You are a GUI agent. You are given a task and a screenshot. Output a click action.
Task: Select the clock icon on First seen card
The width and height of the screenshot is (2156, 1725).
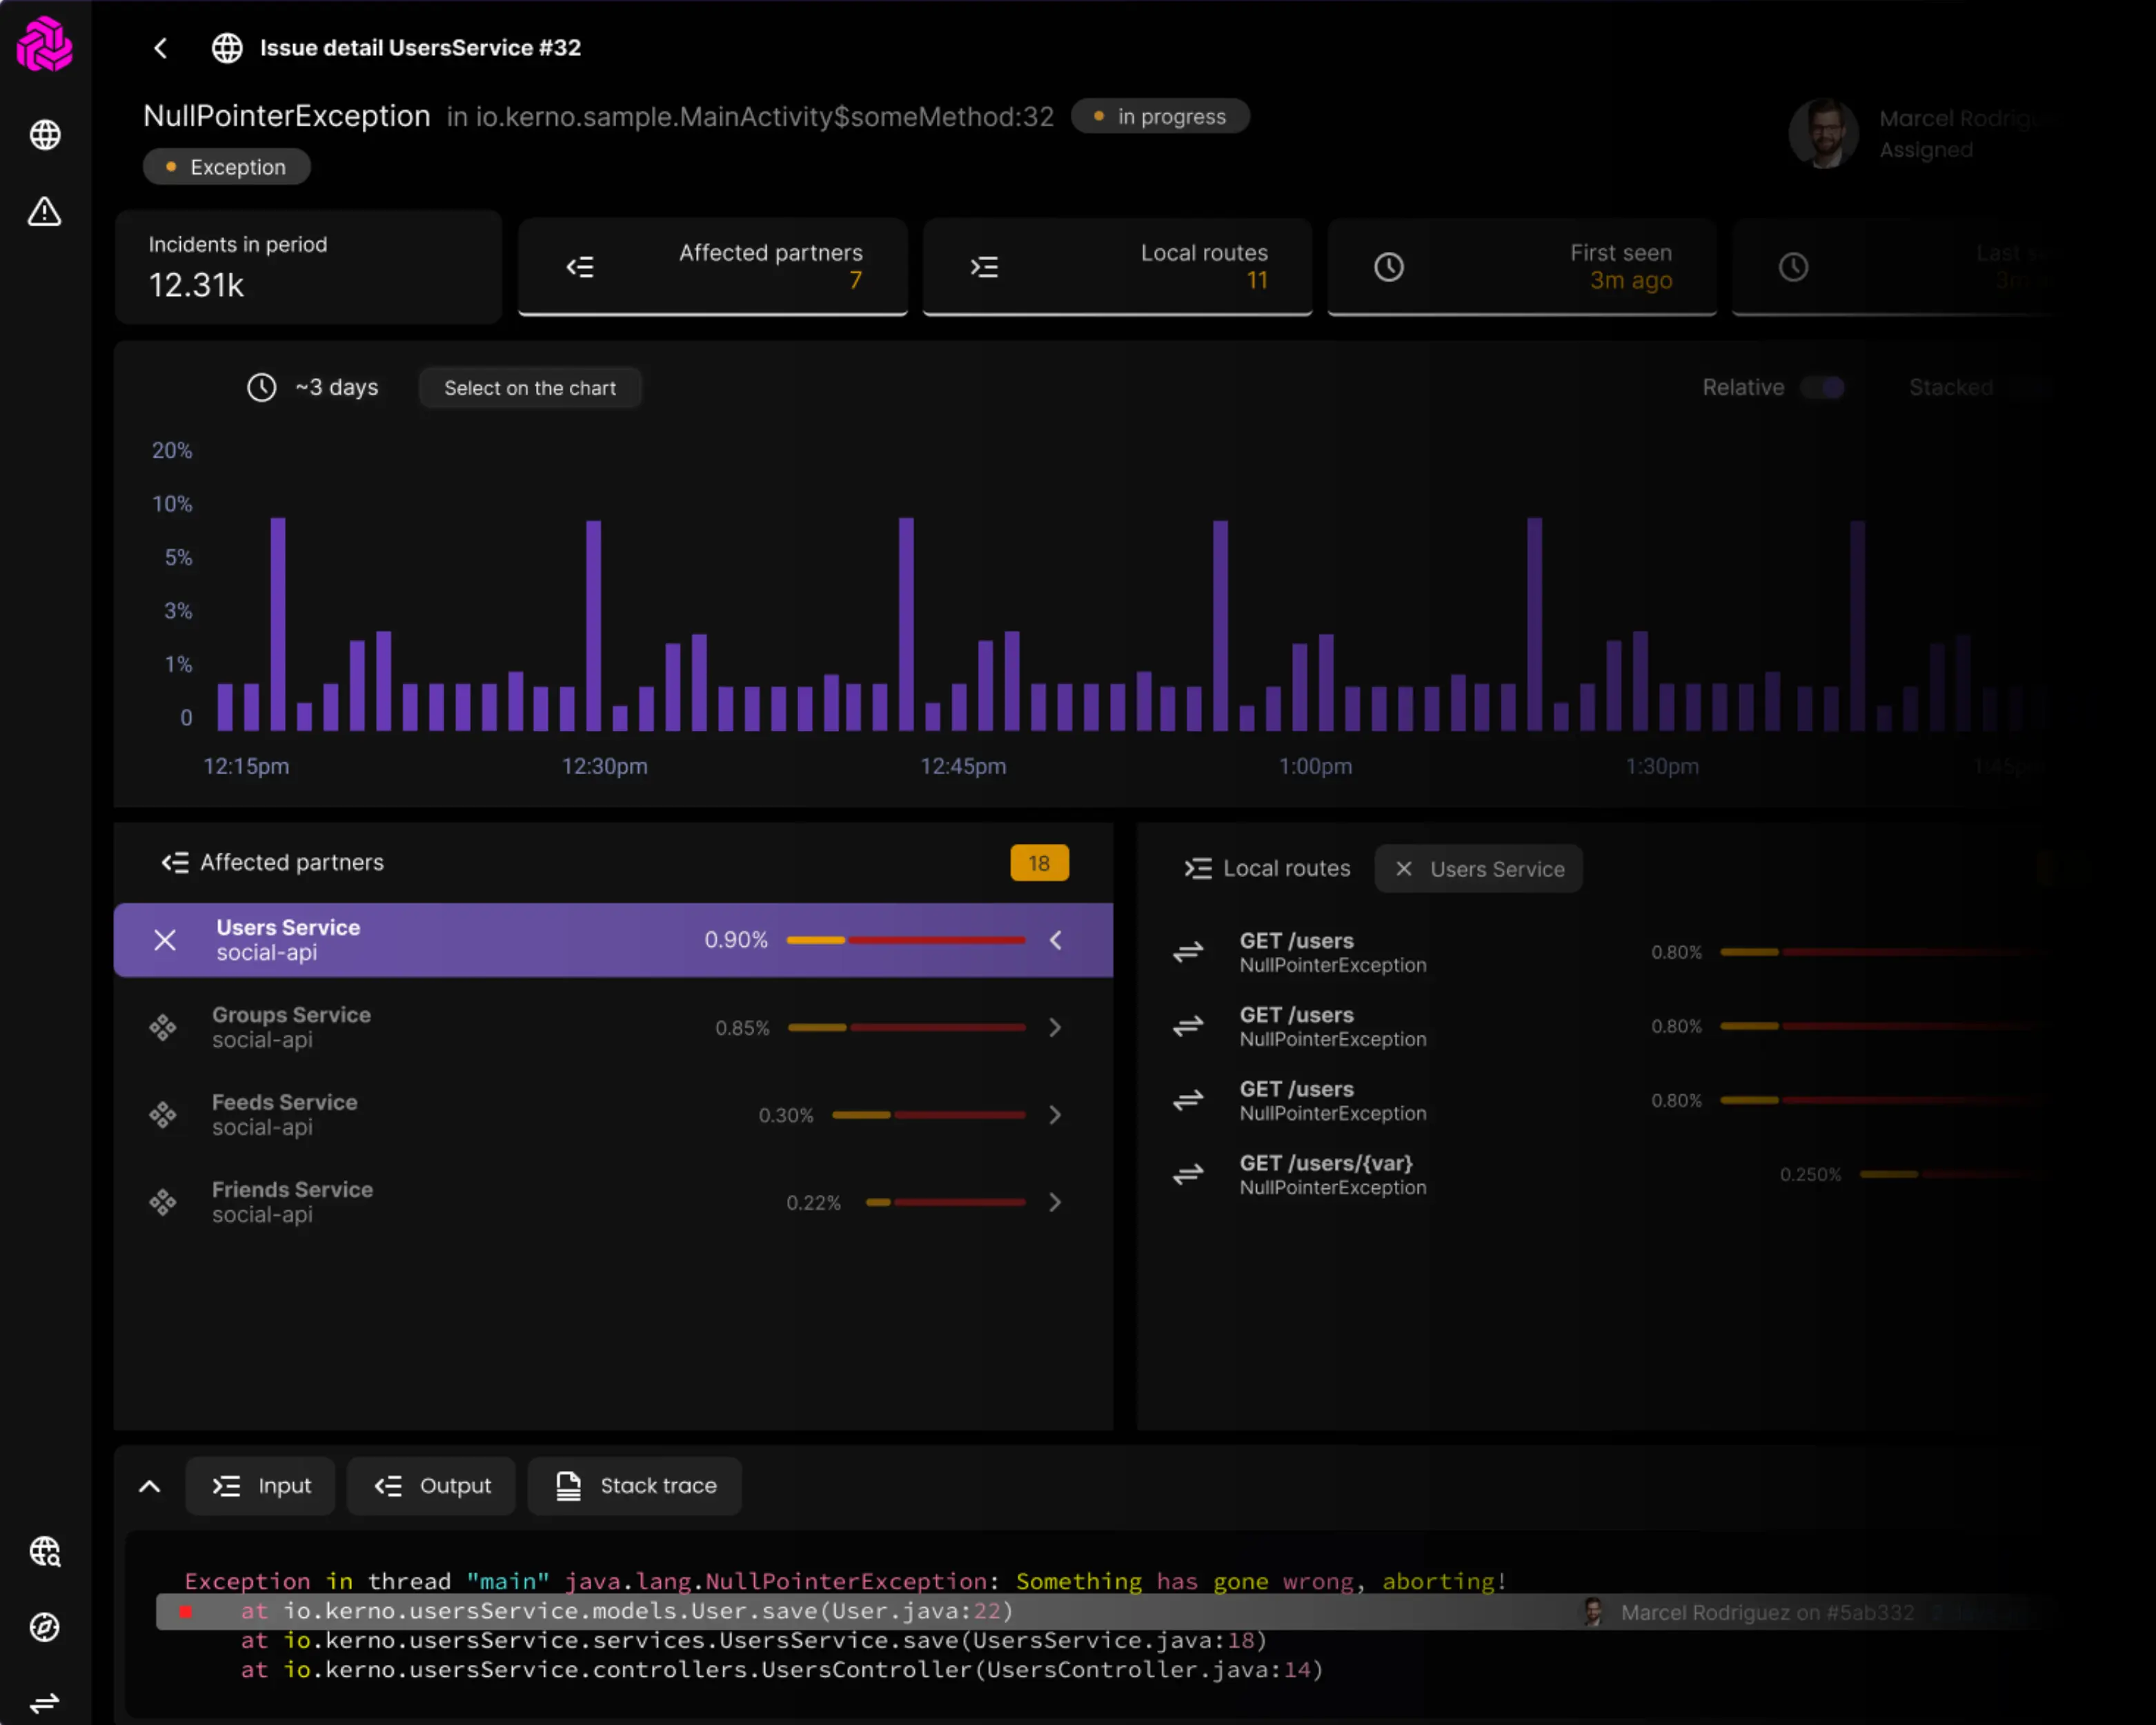(1390, 267)
